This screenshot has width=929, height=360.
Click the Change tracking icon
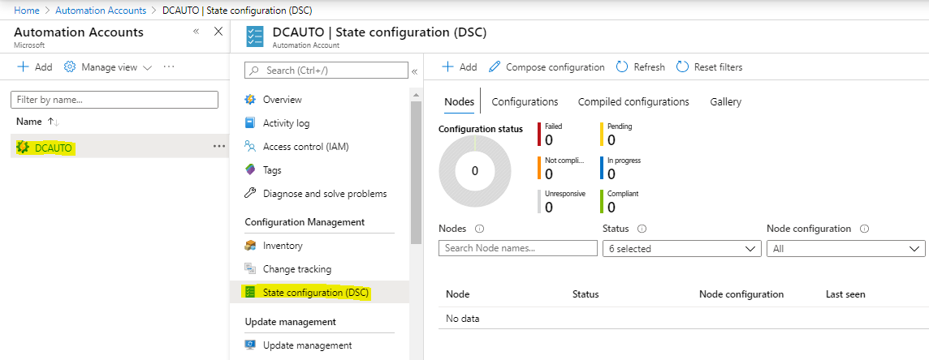click(x=250, y=269)
